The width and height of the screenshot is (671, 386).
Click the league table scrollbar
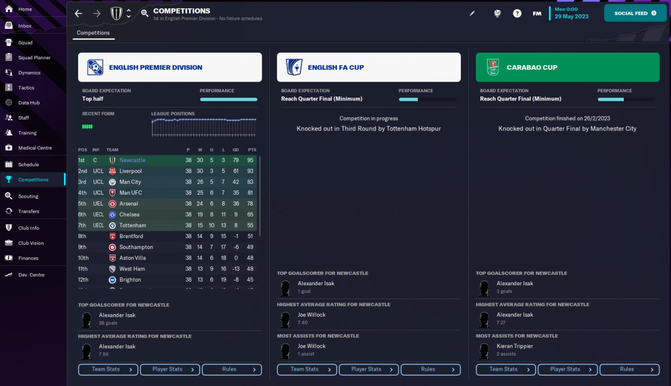coord(259,196)
